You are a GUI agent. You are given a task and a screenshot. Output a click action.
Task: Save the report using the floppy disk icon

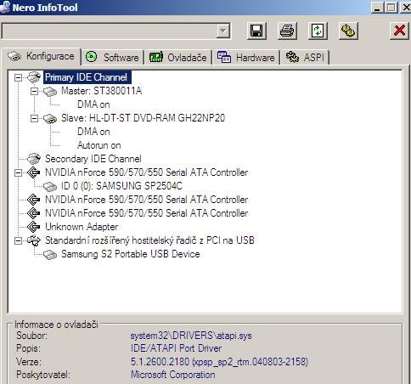click(x=256, y=31)
